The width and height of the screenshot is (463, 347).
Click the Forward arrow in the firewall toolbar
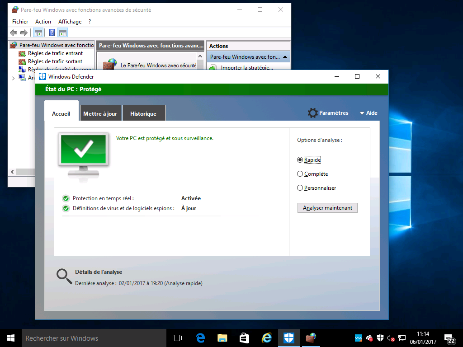pos(24,33)
